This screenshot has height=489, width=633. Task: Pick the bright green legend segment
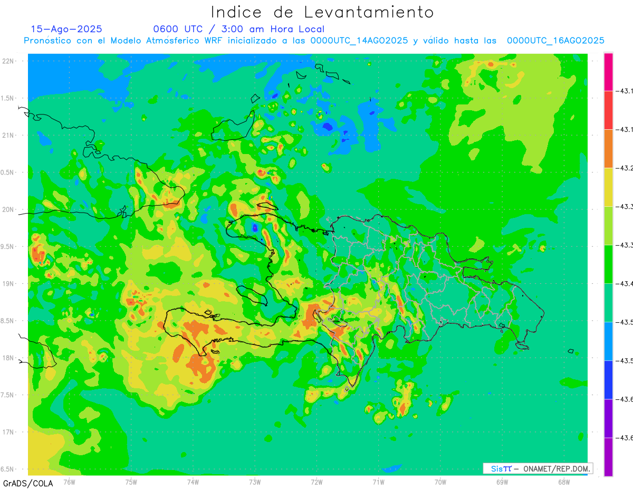coord(608,264)
